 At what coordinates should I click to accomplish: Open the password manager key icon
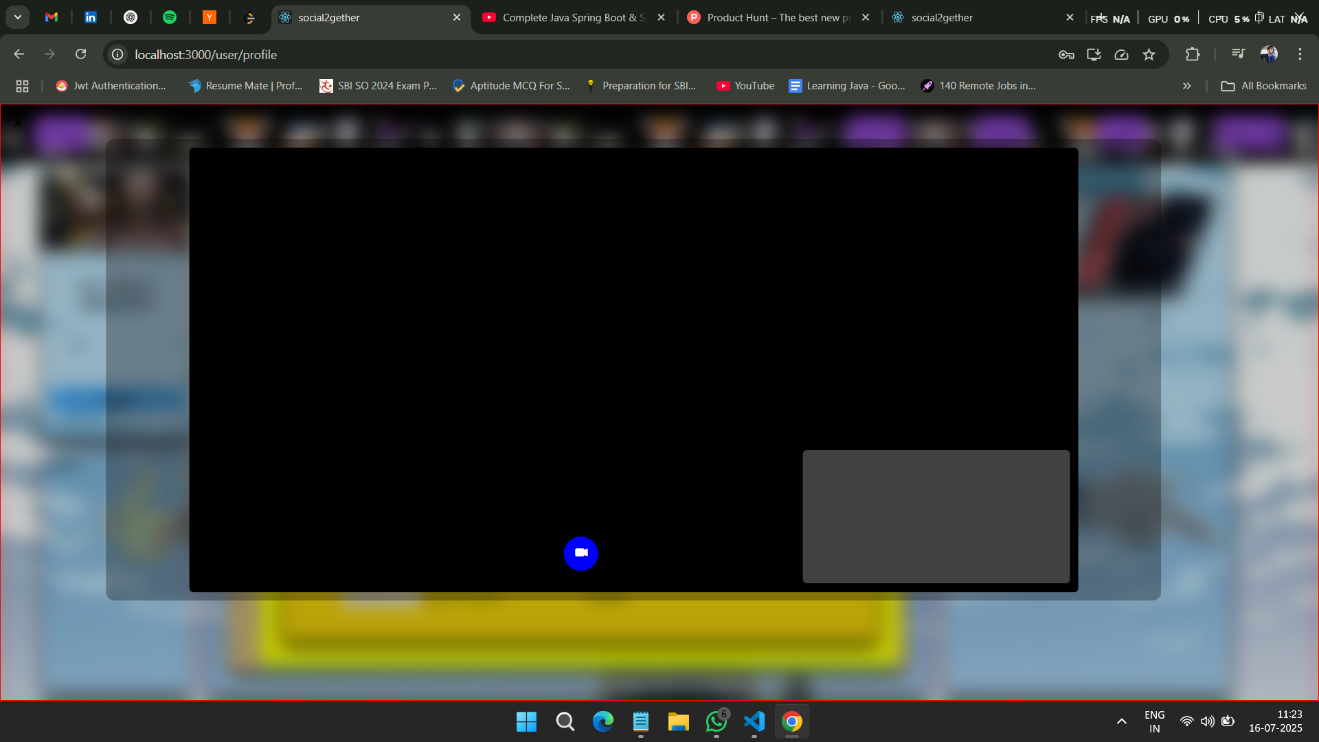tap(1066, 54)
